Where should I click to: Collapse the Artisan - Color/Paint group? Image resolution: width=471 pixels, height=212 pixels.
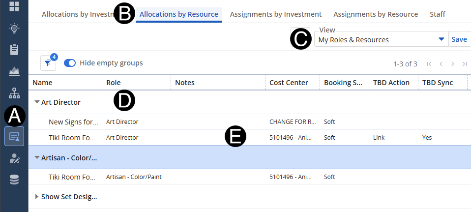click(37, 157)
